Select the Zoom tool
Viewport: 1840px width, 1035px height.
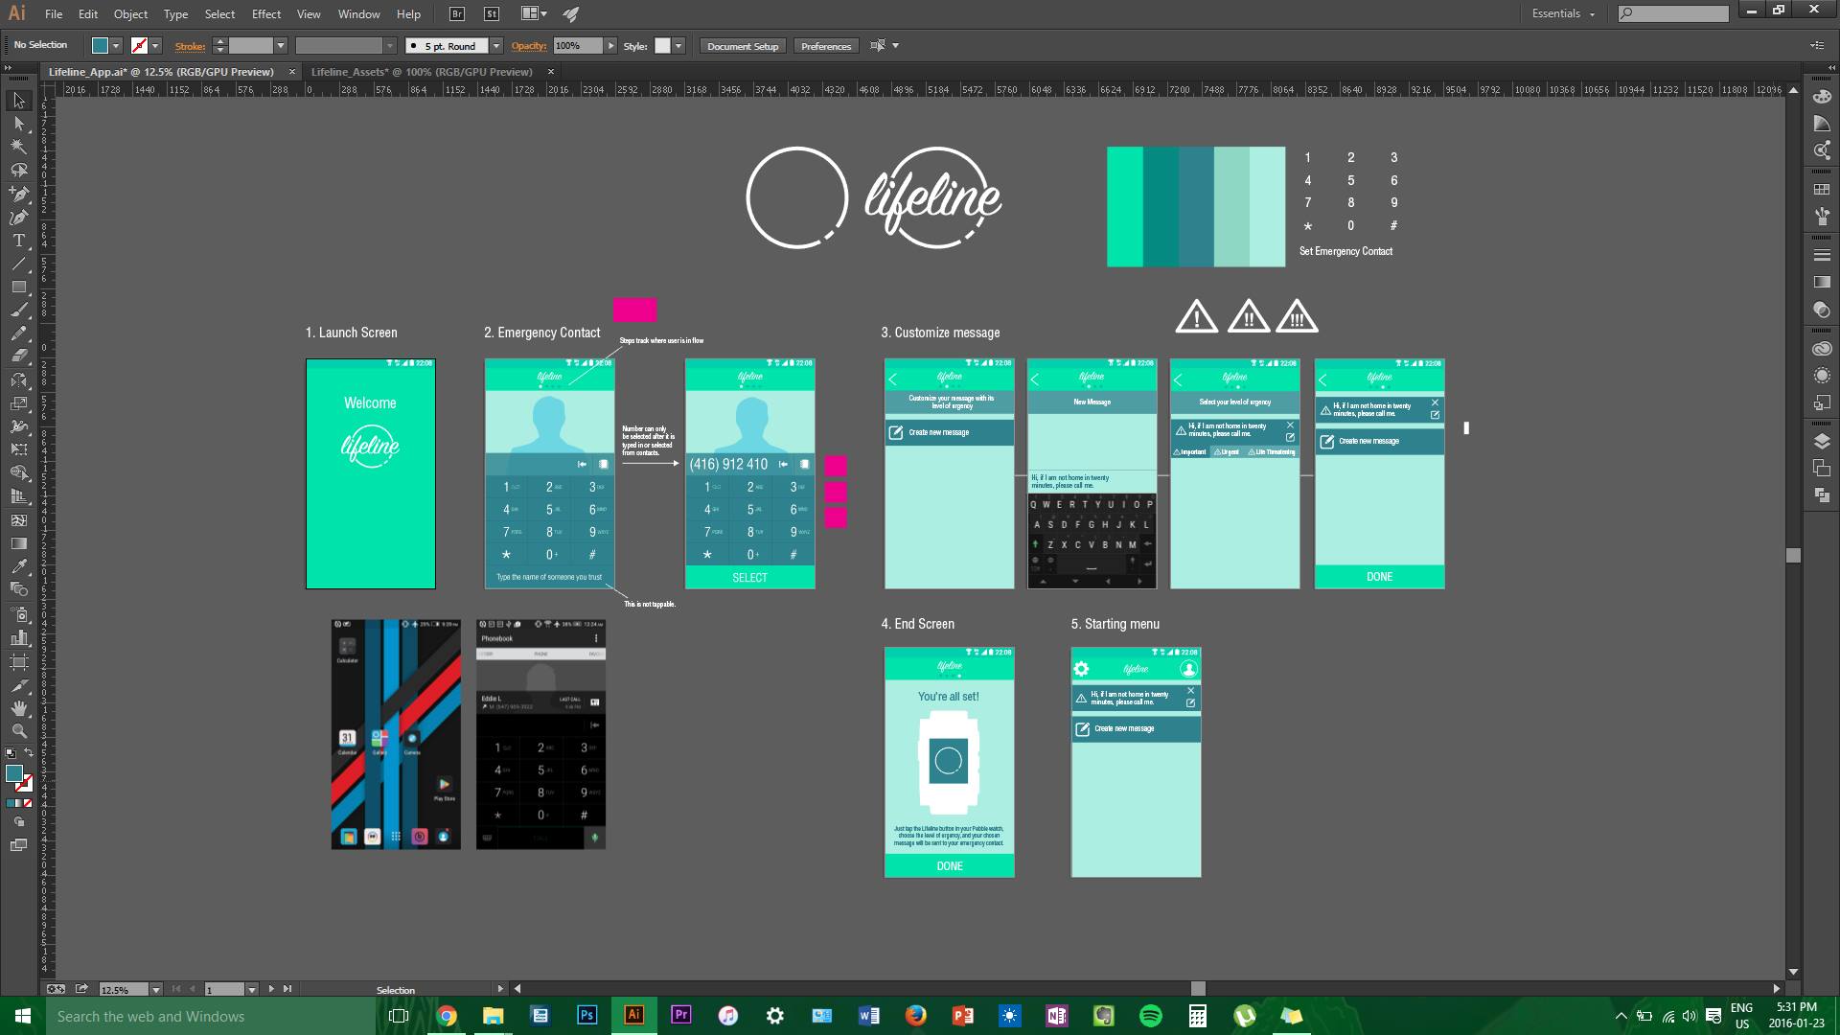18,730
